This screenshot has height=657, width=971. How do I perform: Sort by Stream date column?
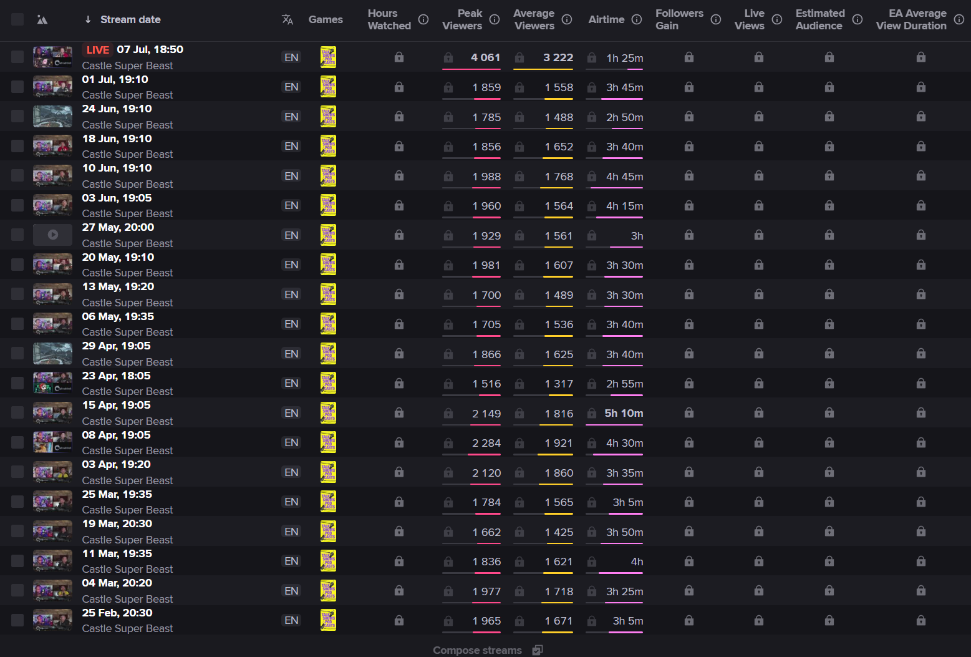[130, 19]
